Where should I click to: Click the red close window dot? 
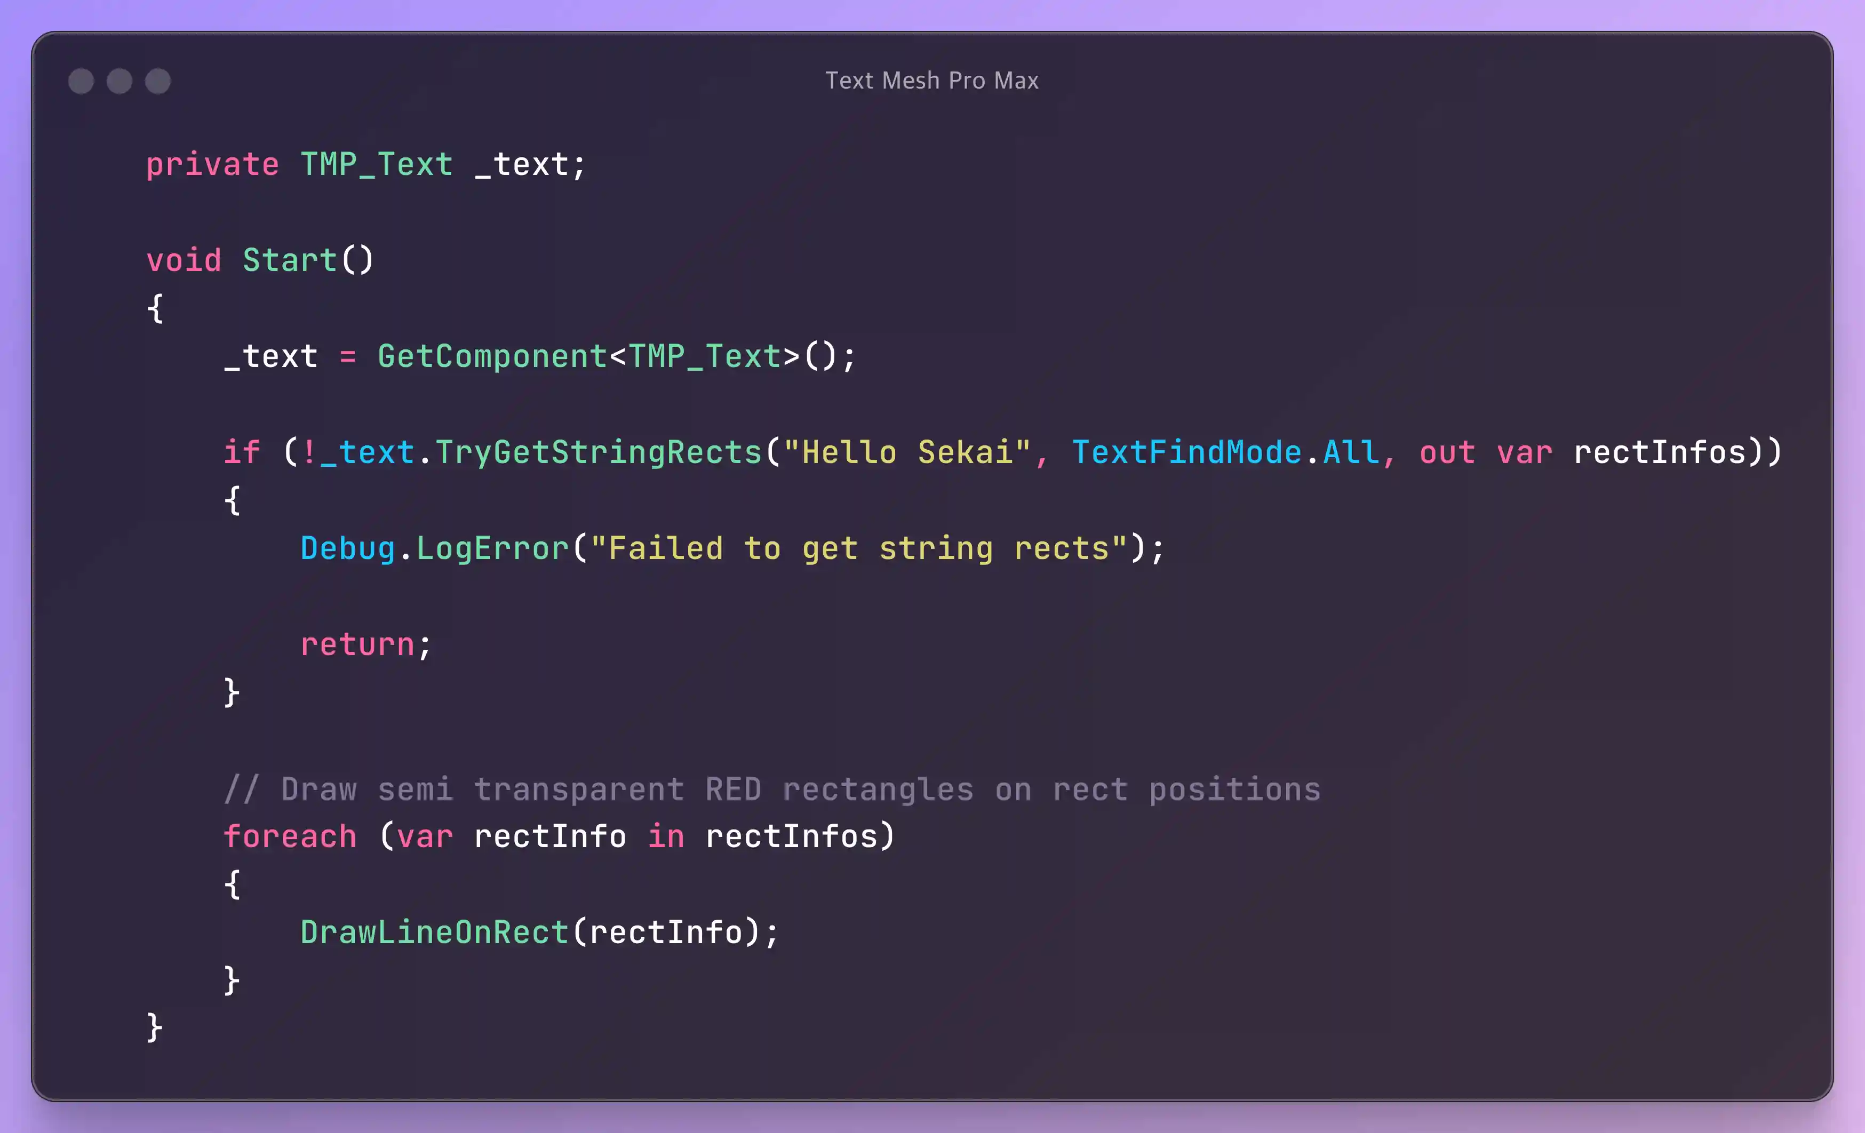pyautogui.click(x=81, y=80)
